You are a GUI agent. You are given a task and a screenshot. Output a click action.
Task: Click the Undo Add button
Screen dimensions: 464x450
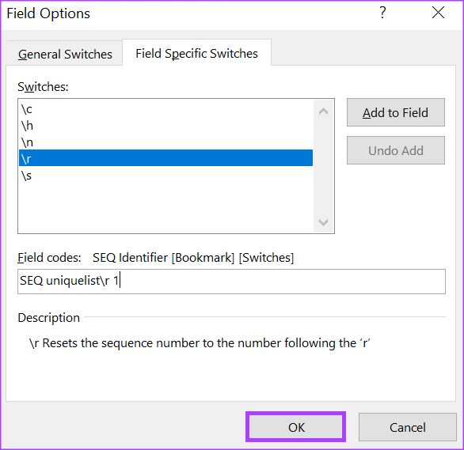pos(396,150)
